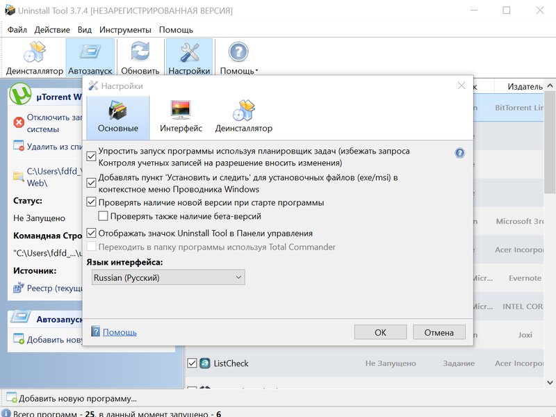Viewport: 556px width, 417px height.
Task: Open the interface language dropdown
Action: pyautogui.click(x=168, y=277)
